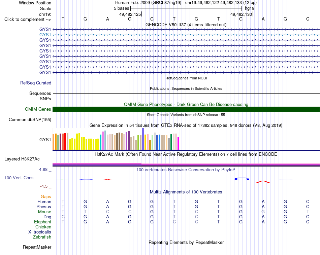The width and height of the screenshot is (320, 255).
Task: Open 'Publications: Sequences in Scientific Articles' title
Action: (x=186, y=88)
